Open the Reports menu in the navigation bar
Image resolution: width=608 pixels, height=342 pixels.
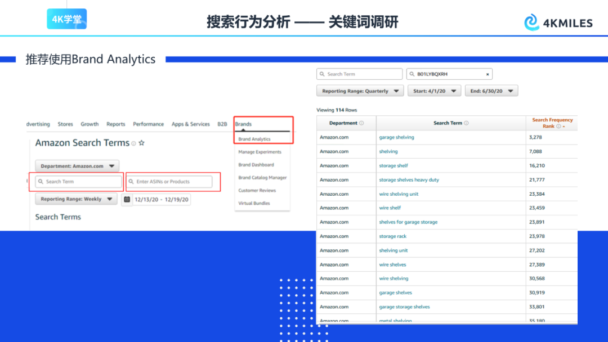tap(115, 124)
